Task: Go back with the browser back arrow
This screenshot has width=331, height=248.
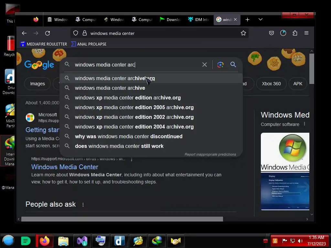Action: click(24, 33)
